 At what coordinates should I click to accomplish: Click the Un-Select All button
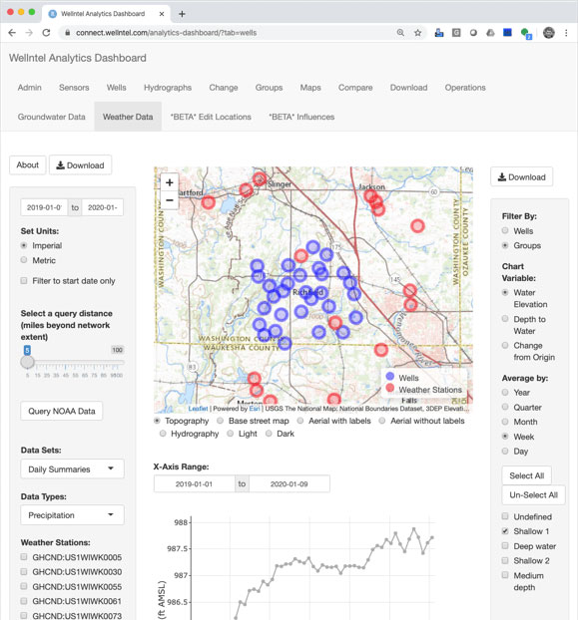[533, 495]
